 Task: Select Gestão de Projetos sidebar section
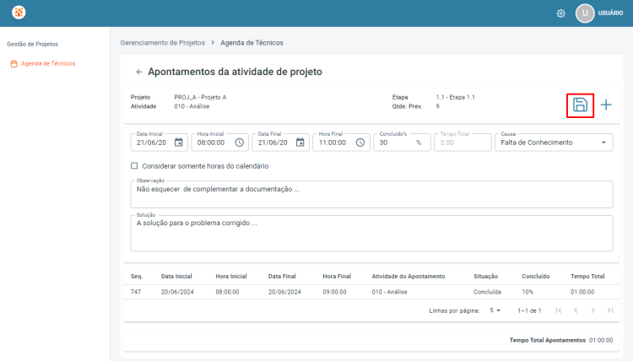pyautogui.click(x=32, y=44)
